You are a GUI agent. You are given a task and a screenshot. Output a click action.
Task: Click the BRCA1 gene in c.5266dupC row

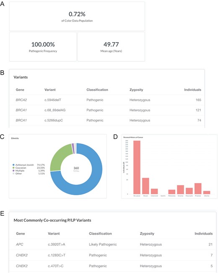tap(21, 120)
